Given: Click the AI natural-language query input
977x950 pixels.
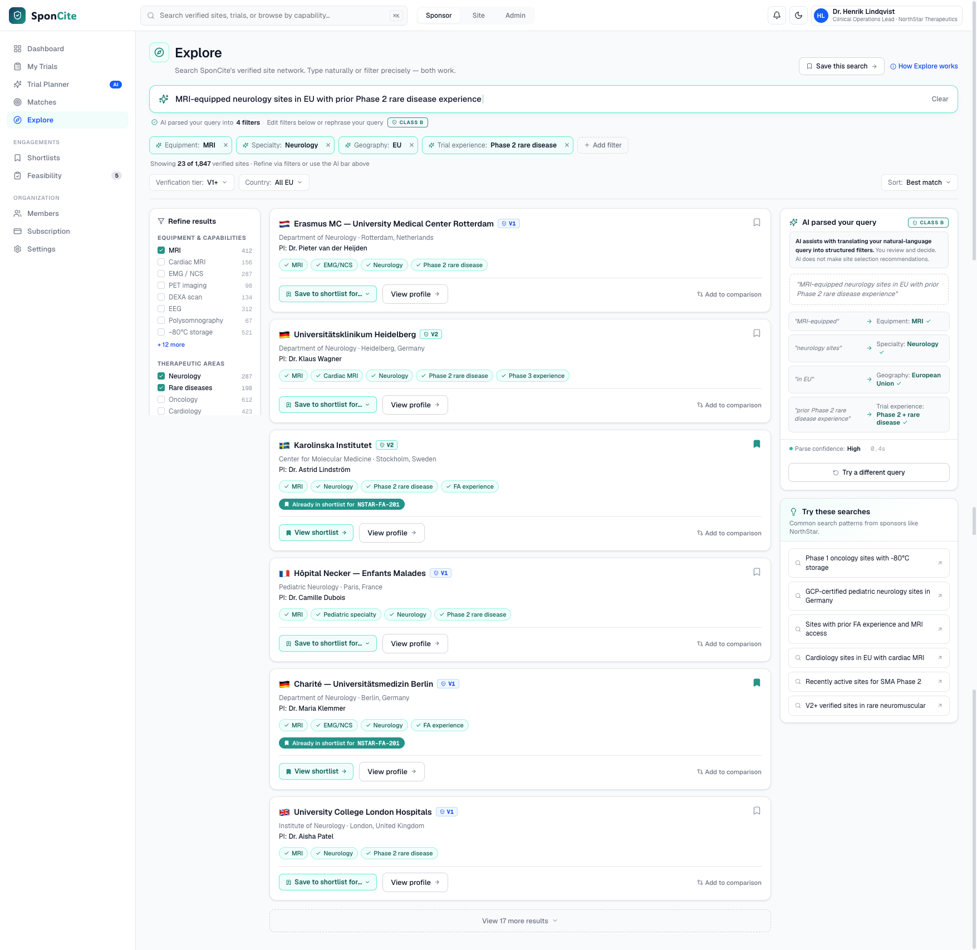Looking at the screenshot, I should [553, 99].
